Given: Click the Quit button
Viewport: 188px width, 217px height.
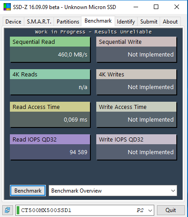Looking at the screenshot, I should click(170, 210).
